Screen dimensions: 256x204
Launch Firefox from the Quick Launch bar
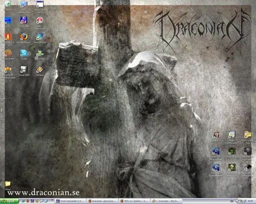coord(28,201)
